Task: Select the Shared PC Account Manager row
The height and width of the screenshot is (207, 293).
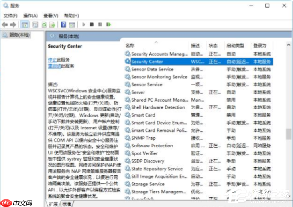Action: pos(199,100)
